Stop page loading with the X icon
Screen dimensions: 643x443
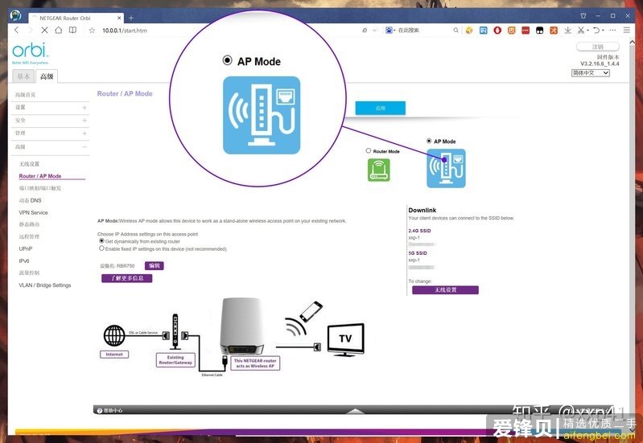44,30
